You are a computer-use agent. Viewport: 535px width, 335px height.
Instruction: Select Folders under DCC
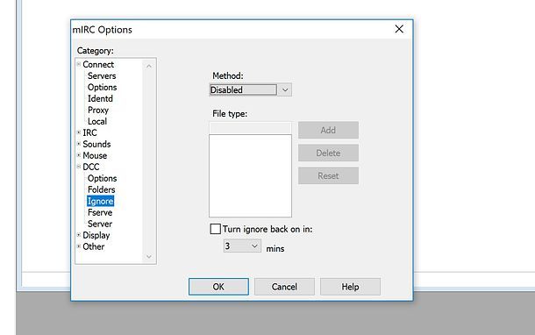[102, 189]
